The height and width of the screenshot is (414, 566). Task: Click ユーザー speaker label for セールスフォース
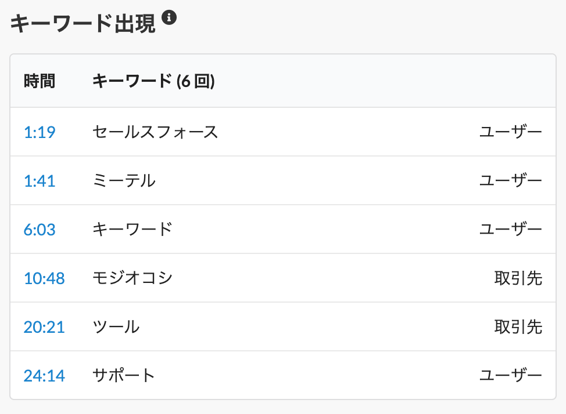point(510,132)
